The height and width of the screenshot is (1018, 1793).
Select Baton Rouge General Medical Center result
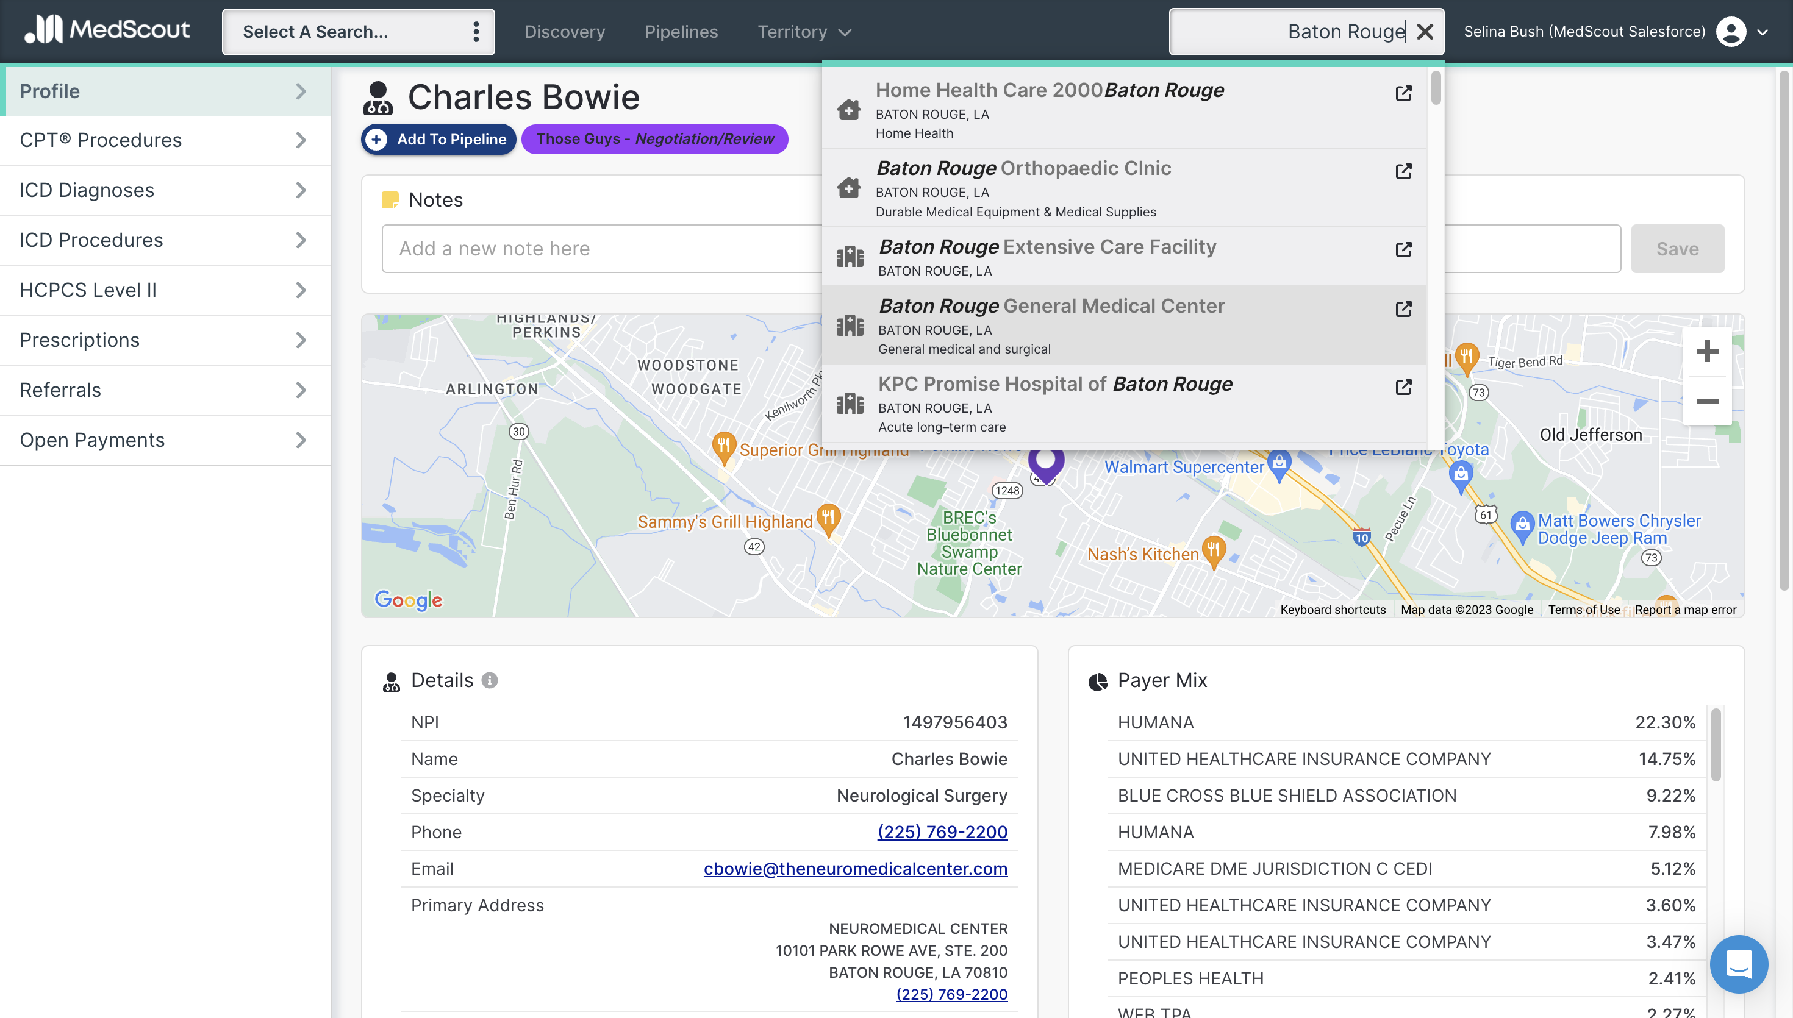tap(1124, 325)
